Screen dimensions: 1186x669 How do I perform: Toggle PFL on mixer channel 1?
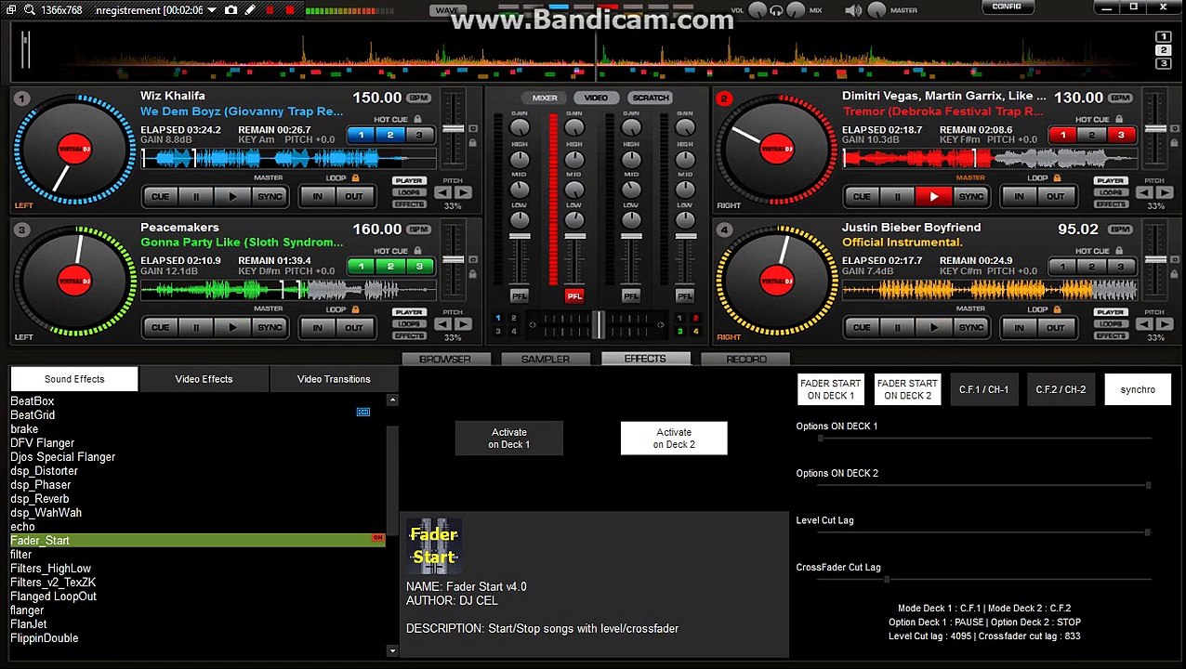520,295
